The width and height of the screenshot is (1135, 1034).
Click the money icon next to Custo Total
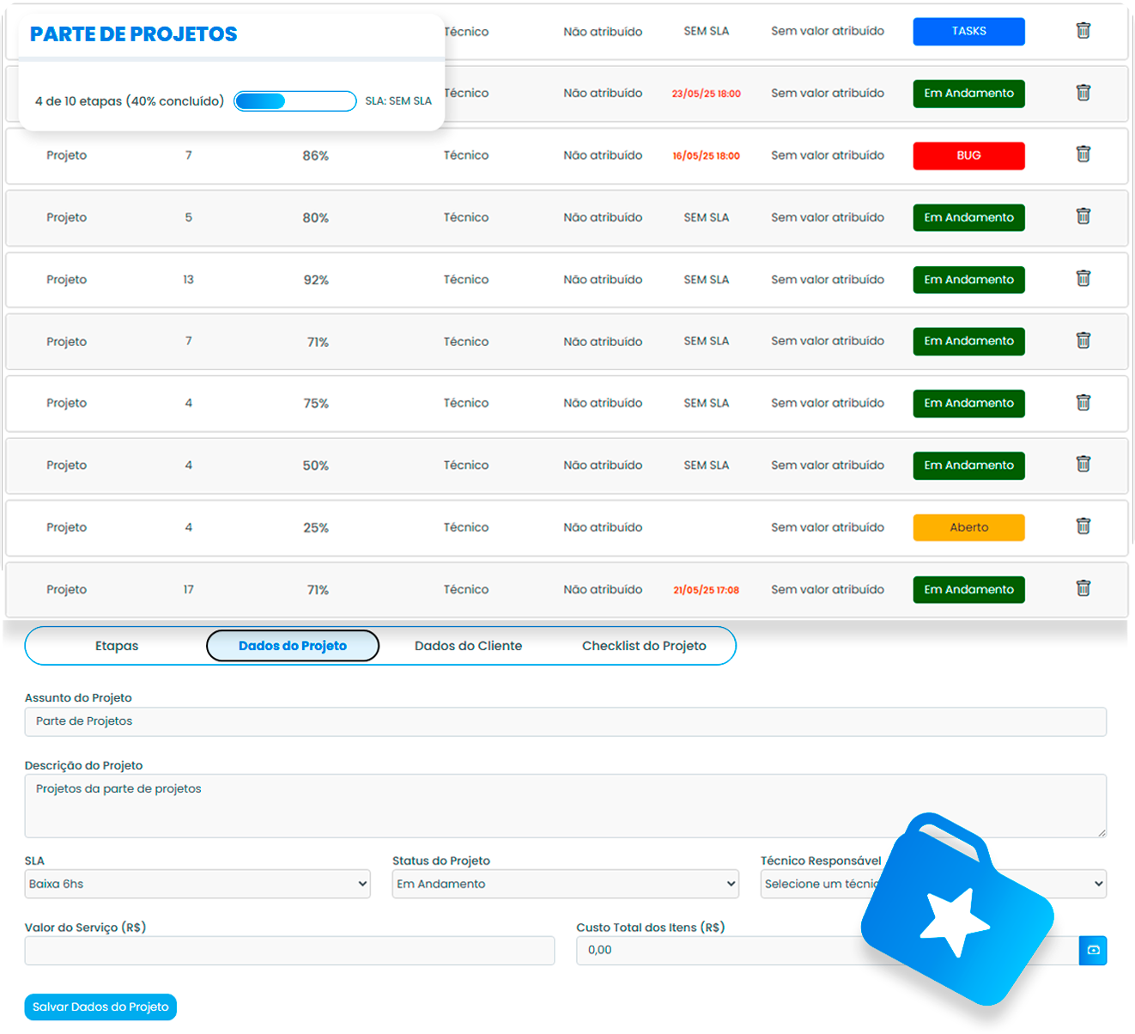point(1093,950)
